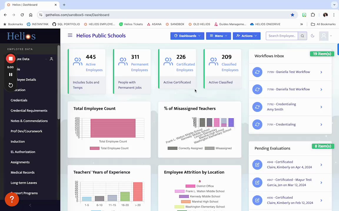Show more bookmarks double chevron
339x211 pixels.
[302, 24]
